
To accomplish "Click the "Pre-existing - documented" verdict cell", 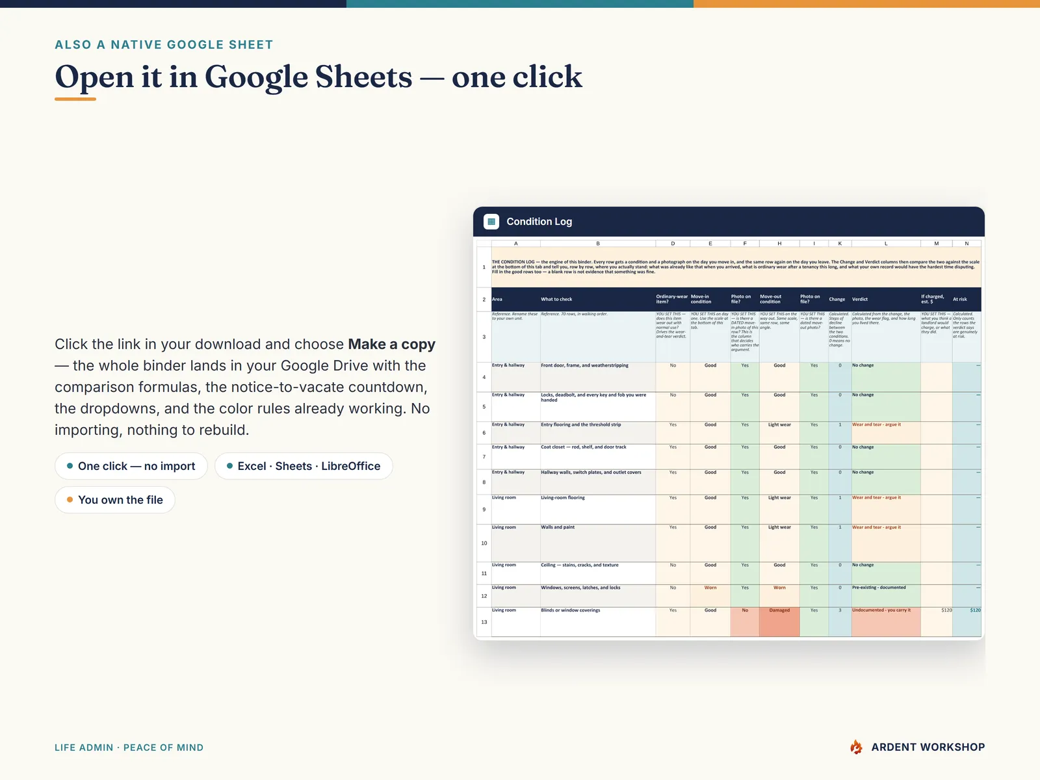I will point(886,596).
